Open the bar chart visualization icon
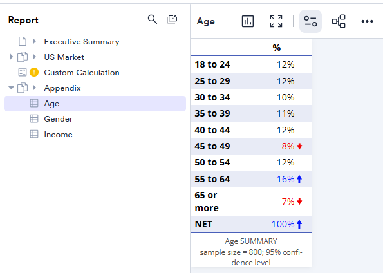383x273 pixels. (x=248, y=21)
